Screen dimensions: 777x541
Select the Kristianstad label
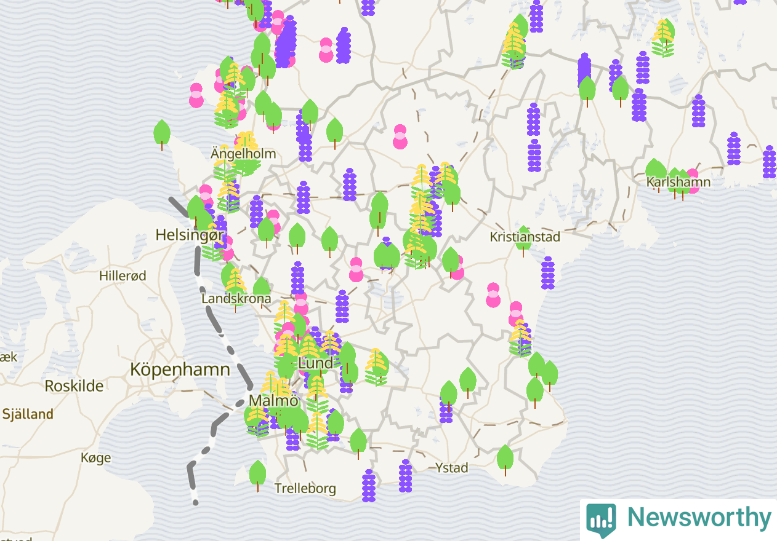tap(525, 237)
